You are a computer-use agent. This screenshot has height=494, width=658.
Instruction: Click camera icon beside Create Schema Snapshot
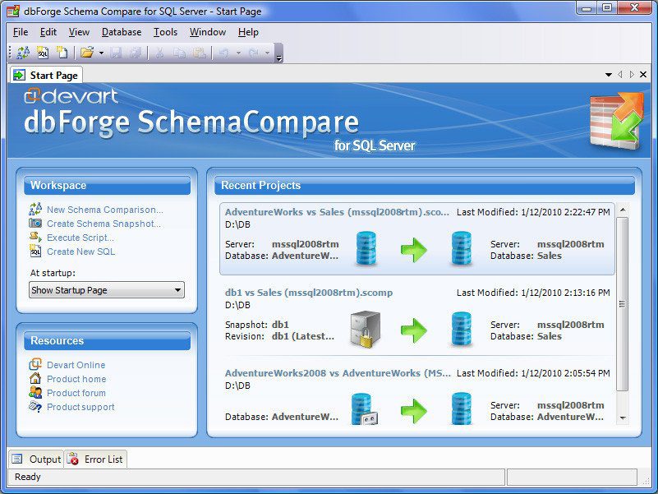pos(35,223)
